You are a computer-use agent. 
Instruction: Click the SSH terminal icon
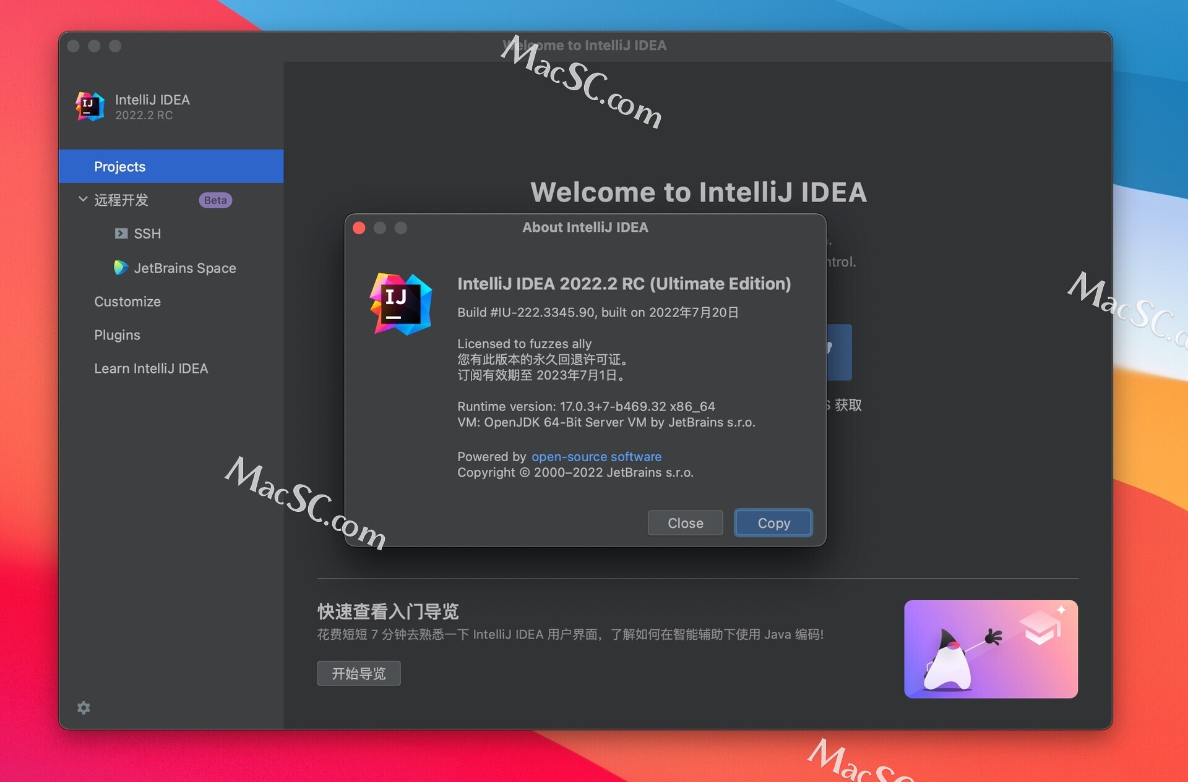(121, 234)
